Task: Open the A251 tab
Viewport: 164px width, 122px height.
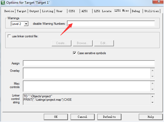Action: click(86, 11)
